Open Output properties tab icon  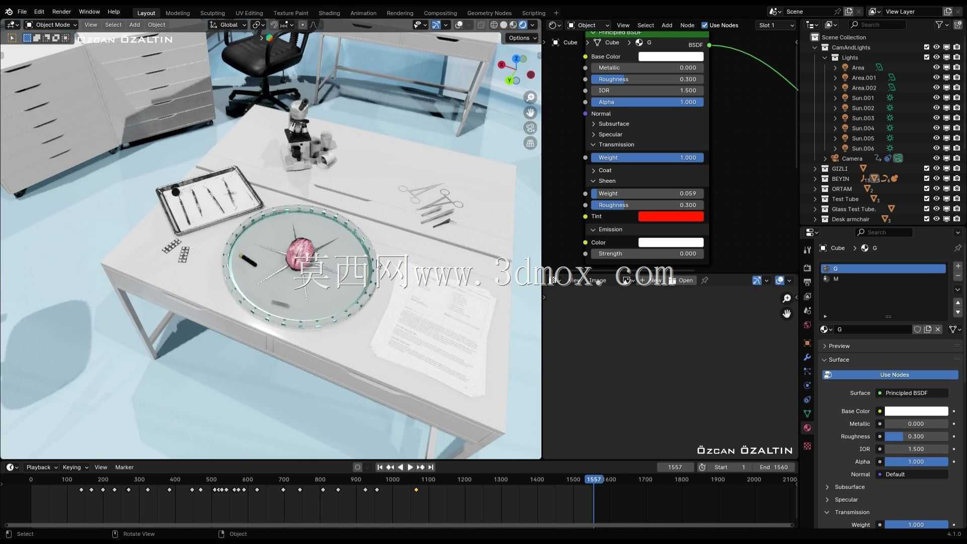(x=807, y=282)
